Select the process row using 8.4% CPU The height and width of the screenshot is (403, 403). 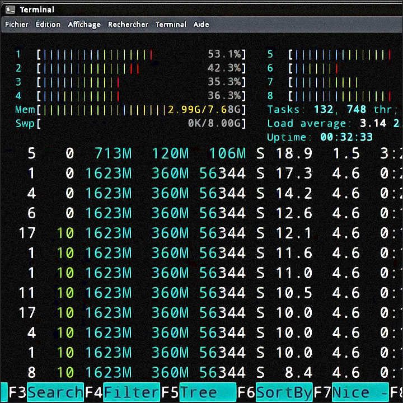[x=201, y=372]
